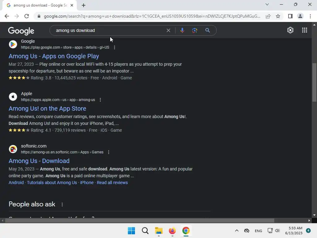Click the softonic.com favicon
The image size is (317, 238).
[x=13, y=149]
